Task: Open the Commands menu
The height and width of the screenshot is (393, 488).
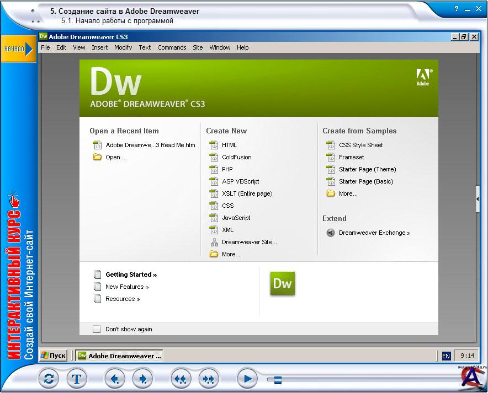Action: 172,47
